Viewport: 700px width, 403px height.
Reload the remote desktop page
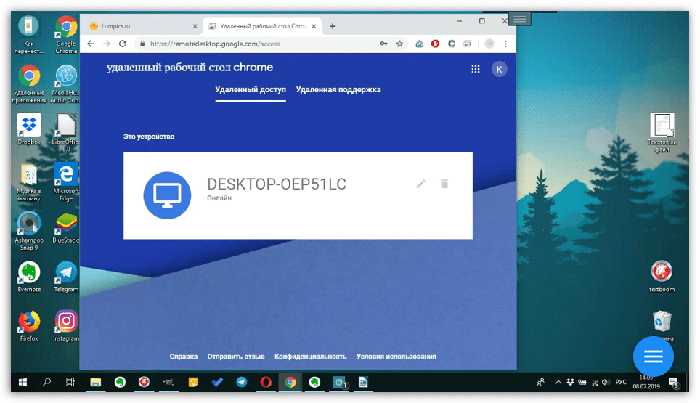click(123, 44)
